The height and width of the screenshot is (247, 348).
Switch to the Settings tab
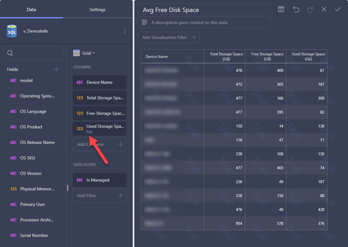(x=98, y=9)
